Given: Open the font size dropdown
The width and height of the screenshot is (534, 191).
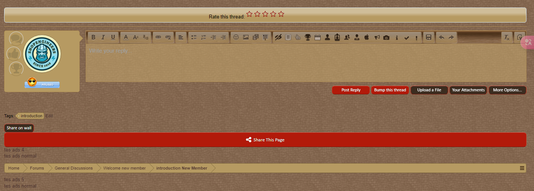Looking at the screenshot, I should tap(136, 37).
